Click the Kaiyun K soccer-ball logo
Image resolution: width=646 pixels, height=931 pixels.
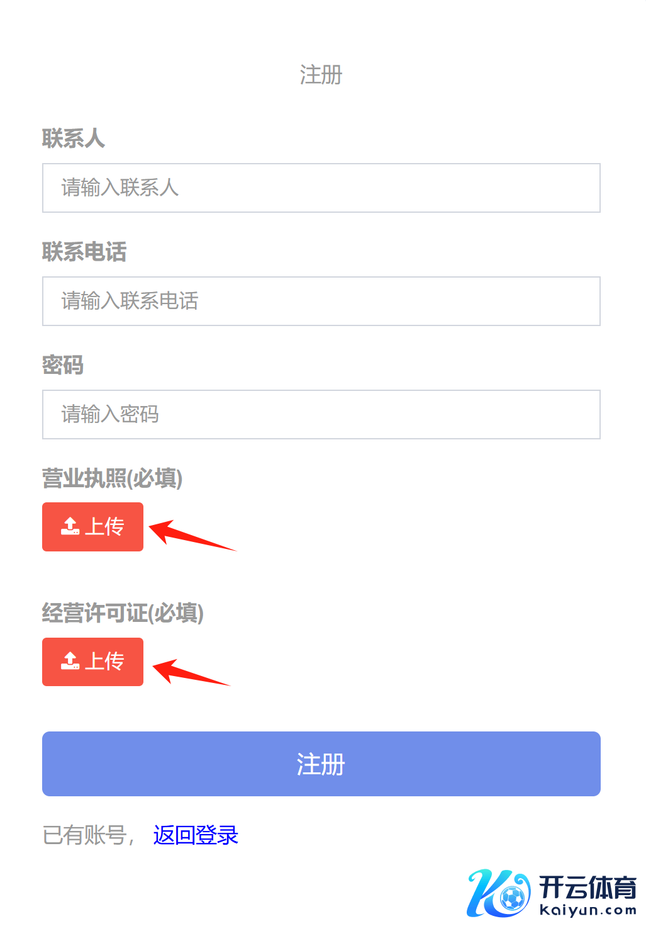click(498, 893)
